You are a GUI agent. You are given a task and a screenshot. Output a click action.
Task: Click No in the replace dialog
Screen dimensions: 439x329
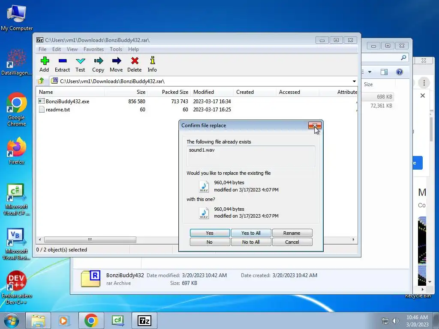(210, 242)
